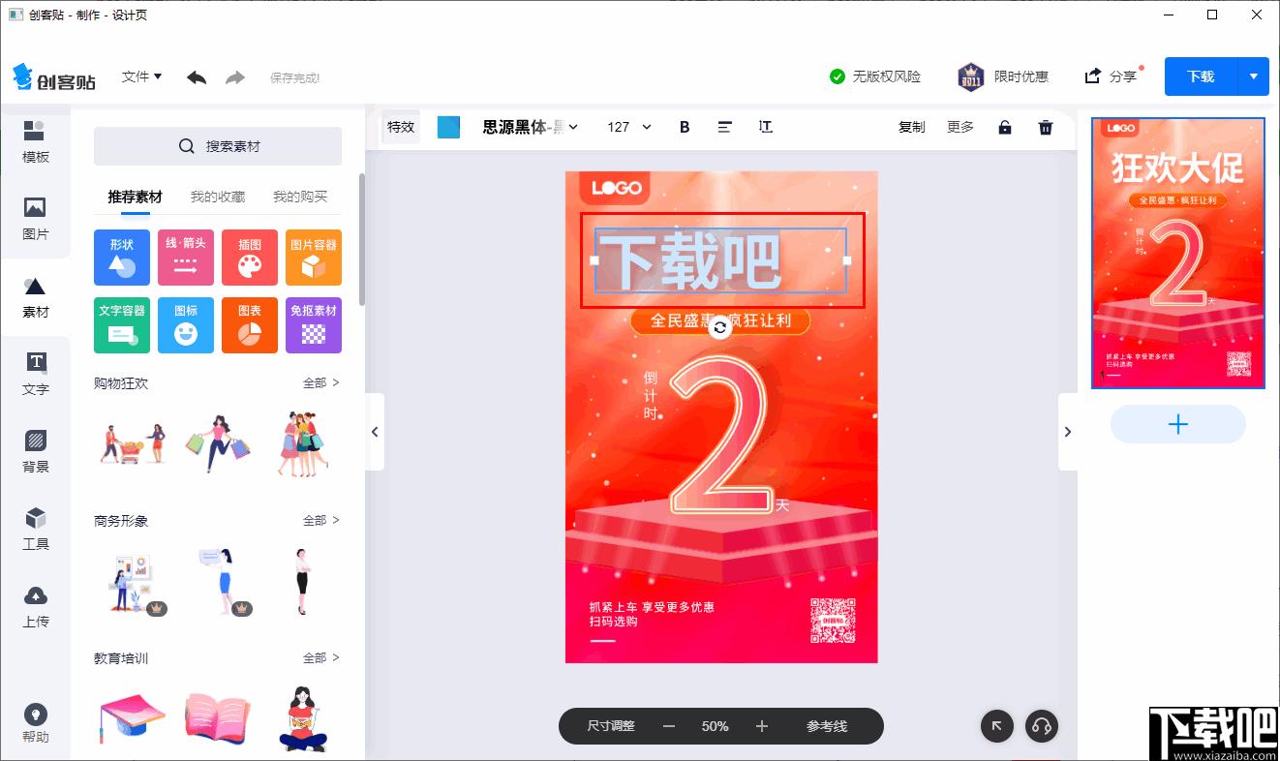Screen dimensions: 1280x761
Task: Click the round arrow button beside the headset
Action: tap(997, 726)
